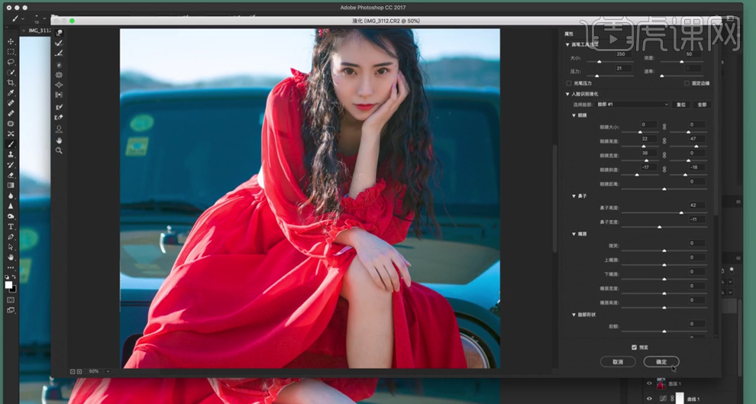756x404 pixels.
Task: Select the Smooth tool in Liquify
Action: point(59,53)
